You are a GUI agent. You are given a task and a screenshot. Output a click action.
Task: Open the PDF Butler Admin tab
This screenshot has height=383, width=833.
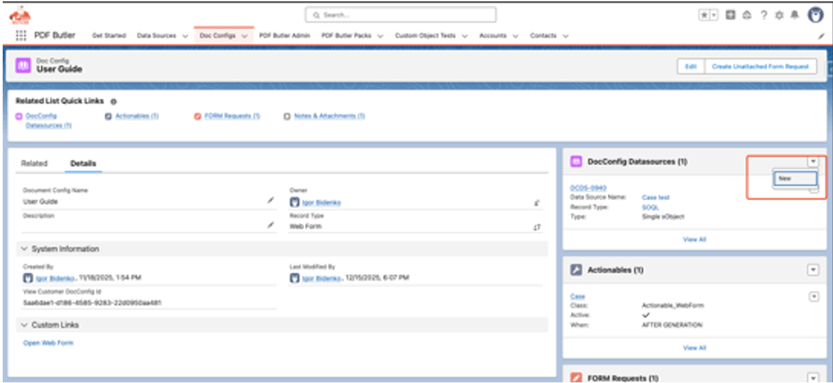coord(284,36)
